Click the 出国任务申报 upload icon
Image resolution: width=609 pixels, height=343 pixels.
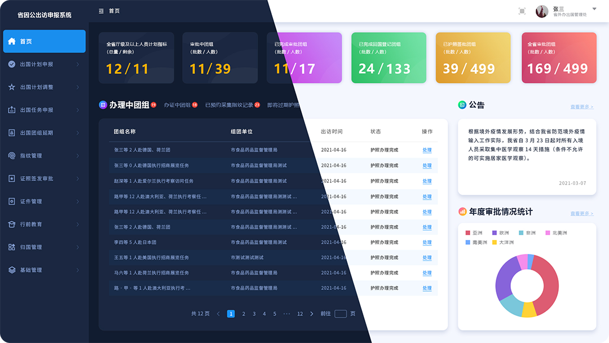(x=12, y=110)
